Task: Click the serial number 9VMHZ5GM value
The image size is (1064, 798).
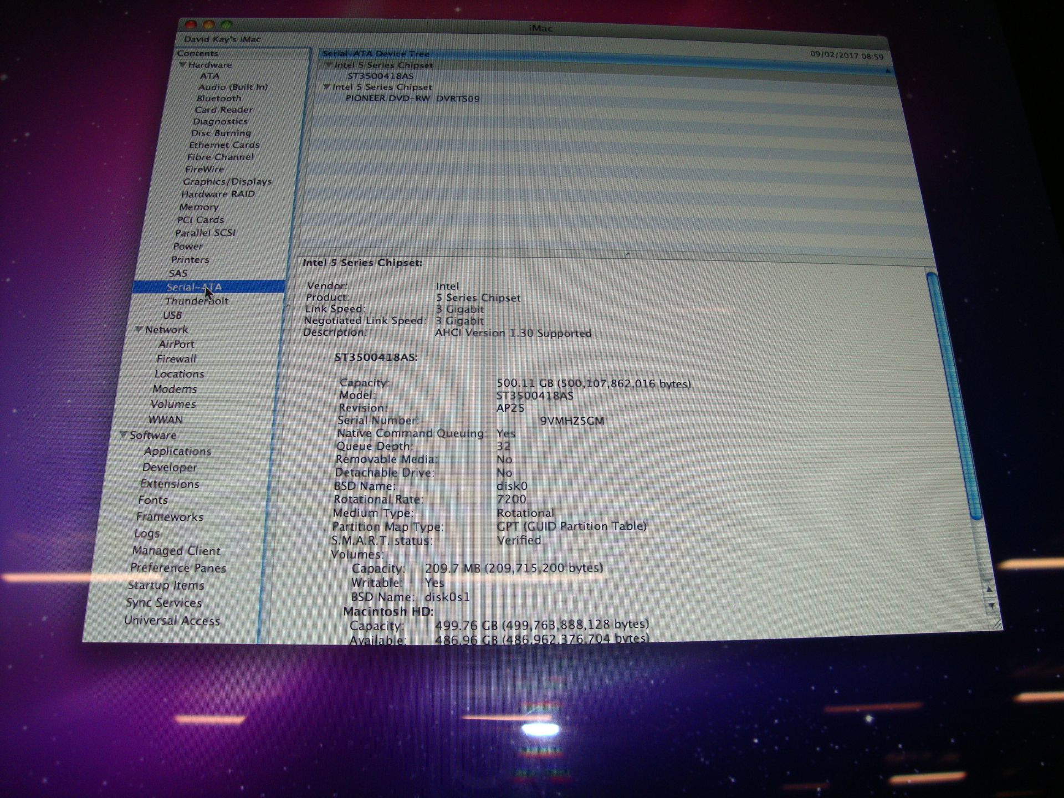Action: point(572,421)
